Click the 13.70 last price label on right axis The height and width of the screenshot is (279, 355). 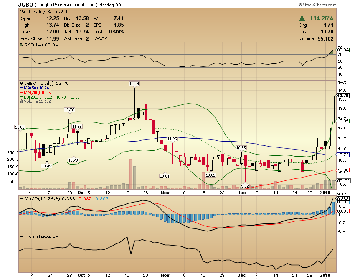pos(343,96)
